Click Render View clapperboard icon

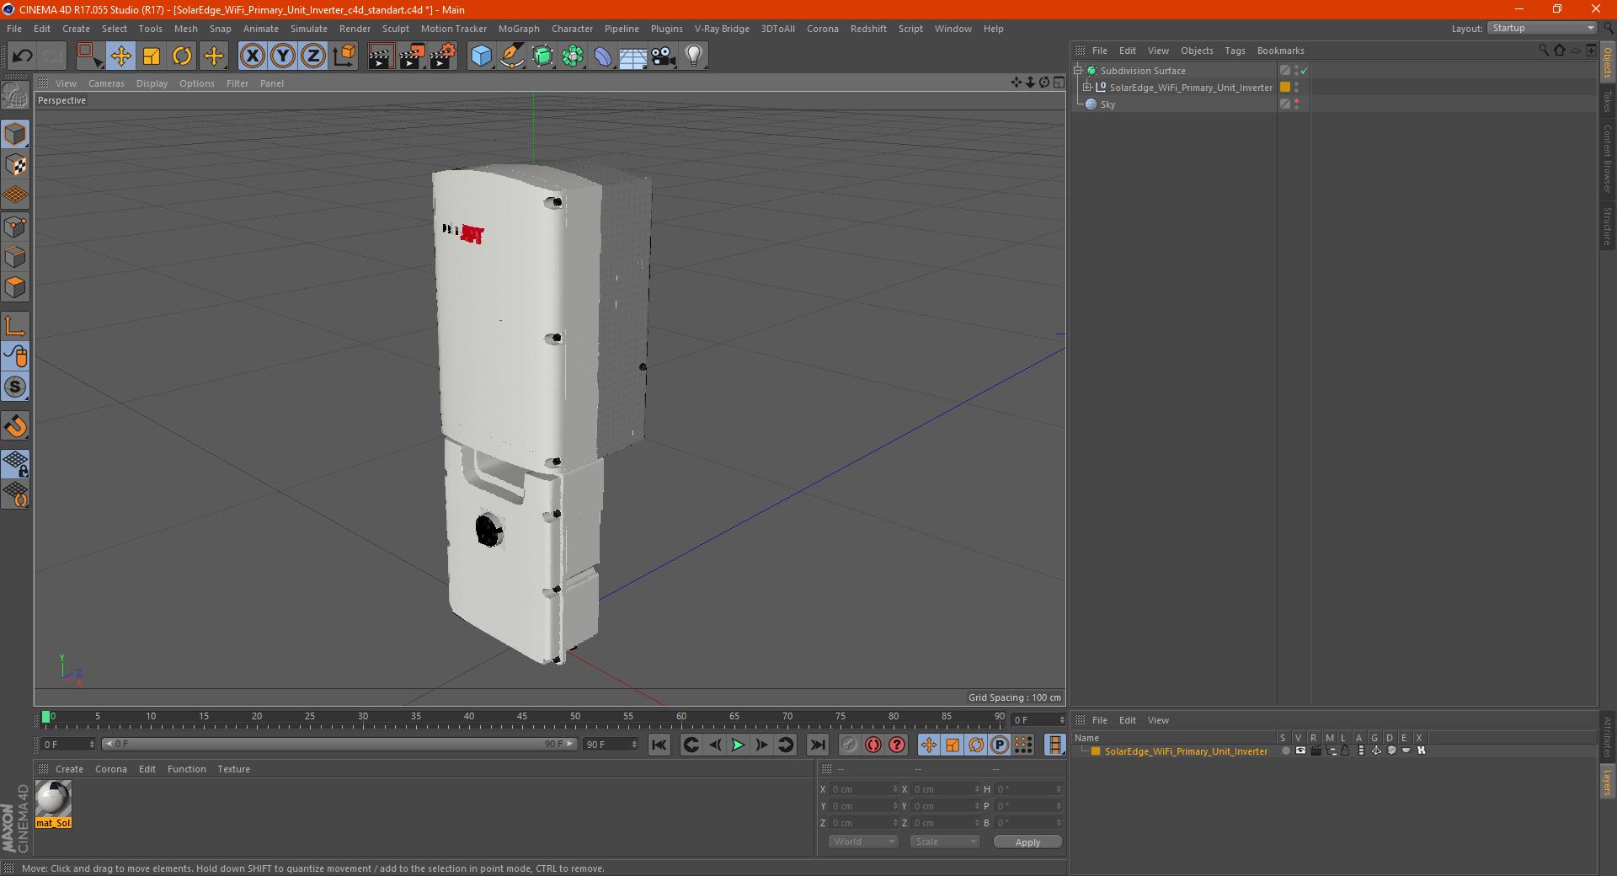[x=381, y=56]
